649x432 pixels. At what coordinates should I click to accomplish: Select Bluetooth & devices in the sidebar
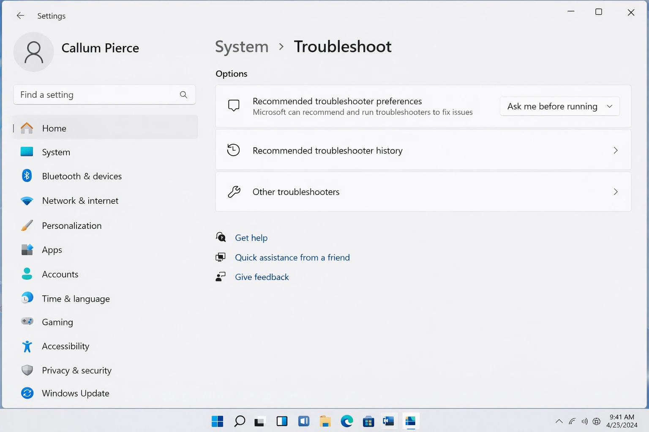[x=82, y=176]
